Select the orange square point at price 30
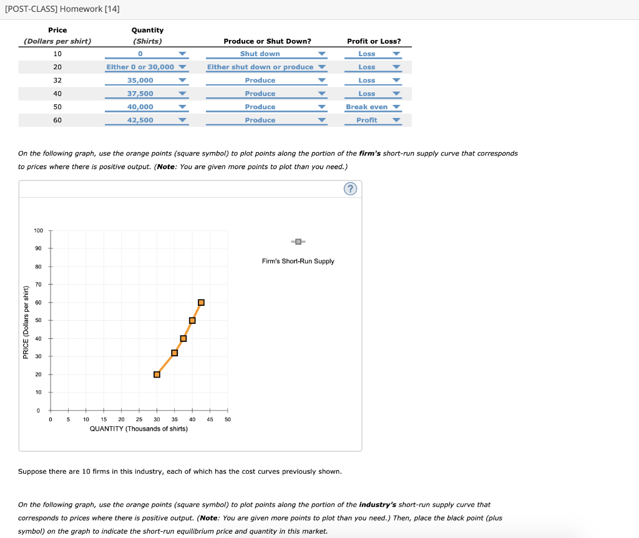 [x=175, y=352]
